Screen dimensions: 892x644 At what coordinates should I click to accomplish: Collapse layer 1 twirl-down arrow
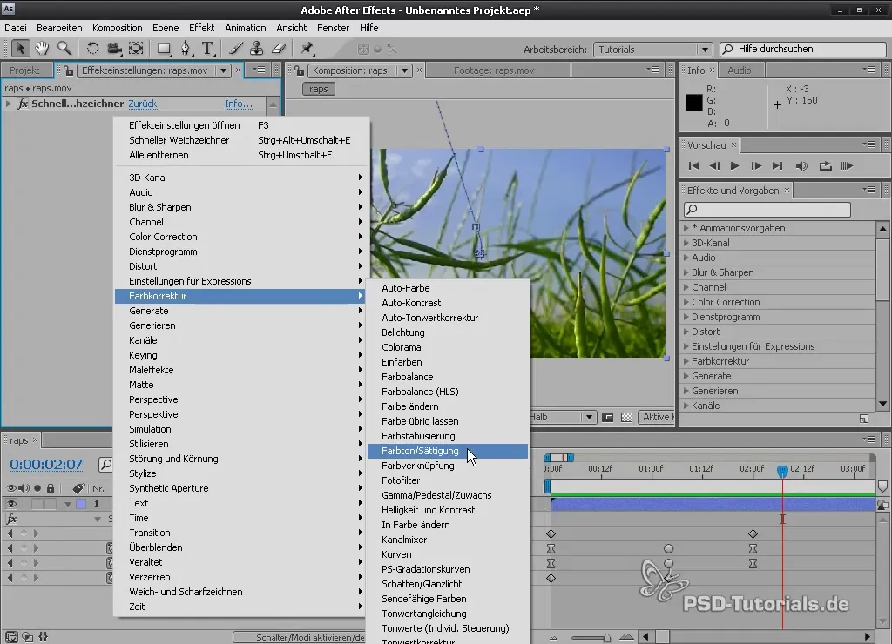pos(68,504)
